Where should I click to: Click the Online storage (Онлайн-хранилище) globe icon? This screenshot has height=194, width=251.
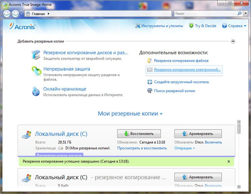pos(36,91)
